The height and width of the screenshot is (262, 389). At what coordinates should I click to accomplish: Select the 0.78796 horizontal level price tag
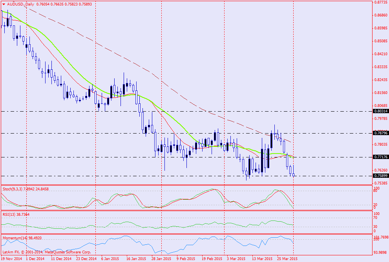pos(380,133)
